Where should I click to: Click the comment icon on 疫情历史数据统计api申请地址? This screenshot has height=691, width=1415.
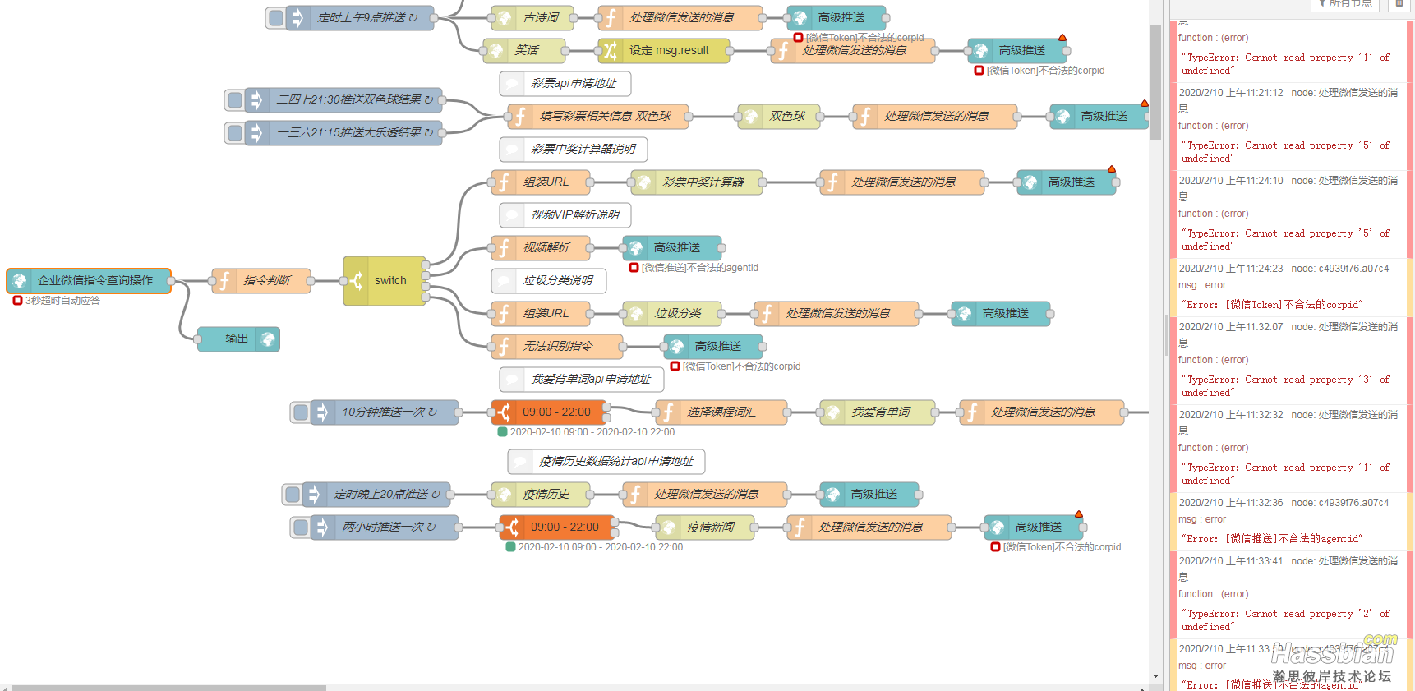pos(520,461)
